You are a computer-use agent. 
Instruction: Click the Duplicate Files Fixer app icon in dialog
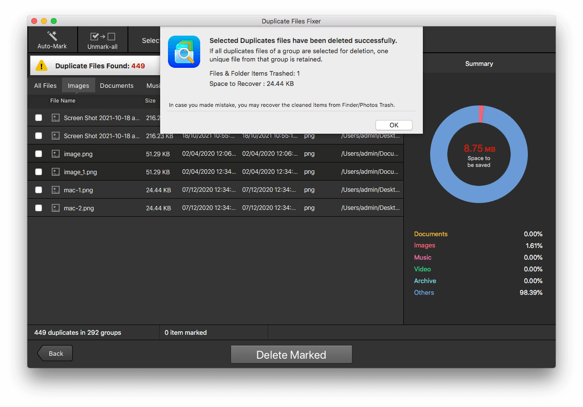[x=184, y=52]
